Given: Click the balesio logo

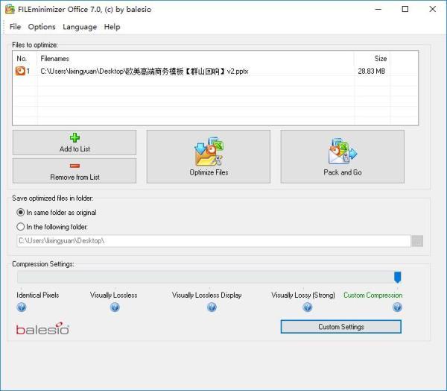Looking at the screenshot, I should [42, 329].
